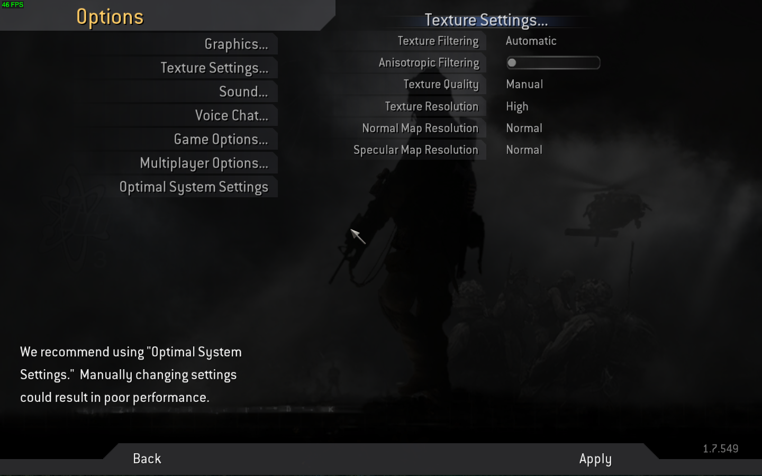The image size is (762, 476).
Task: Click the Anisotropic Filtering slider
Action: [553, 63]
